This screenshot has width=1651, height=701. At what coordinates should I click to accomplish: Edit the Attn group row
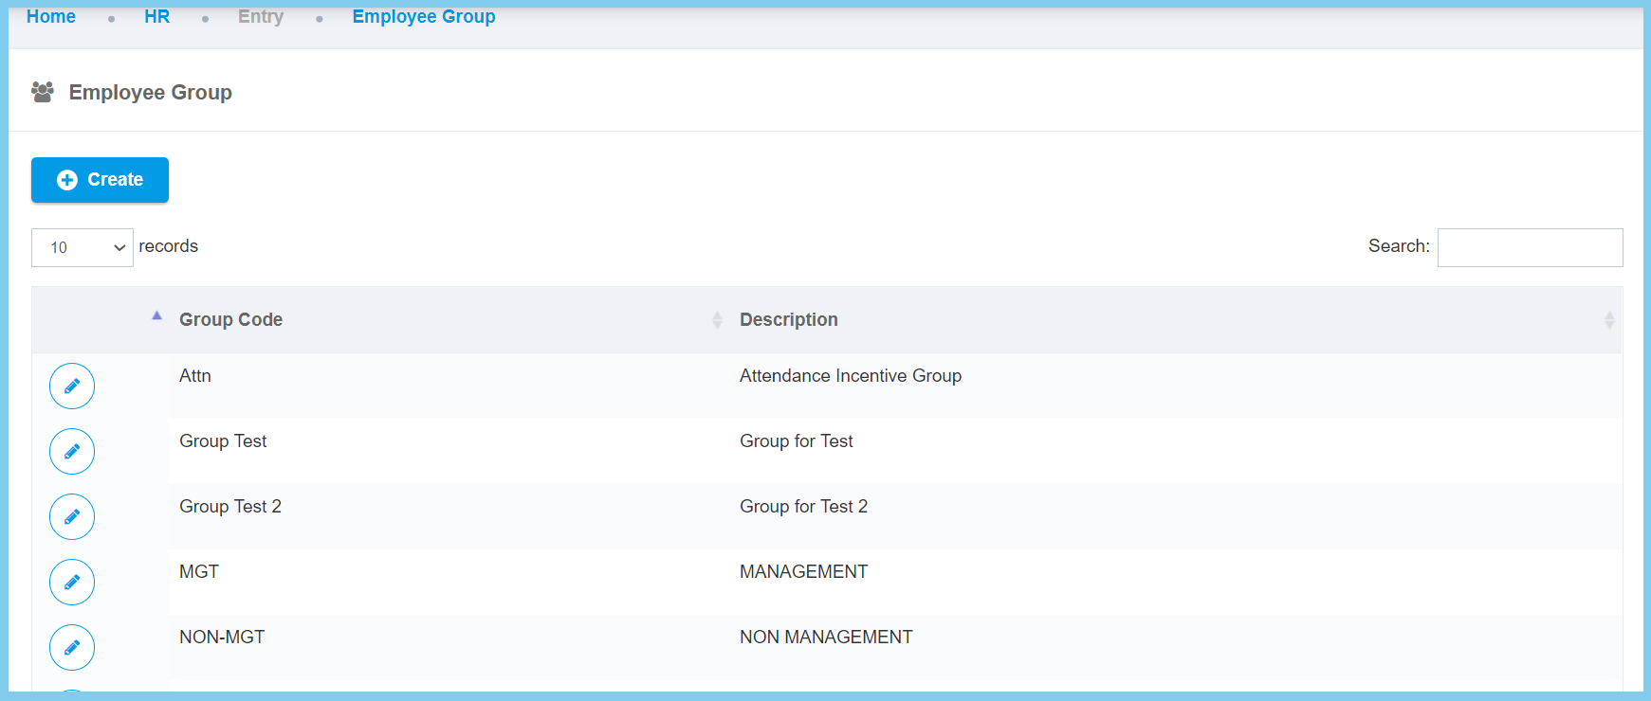pyautogui.click(x=72, y=386)
